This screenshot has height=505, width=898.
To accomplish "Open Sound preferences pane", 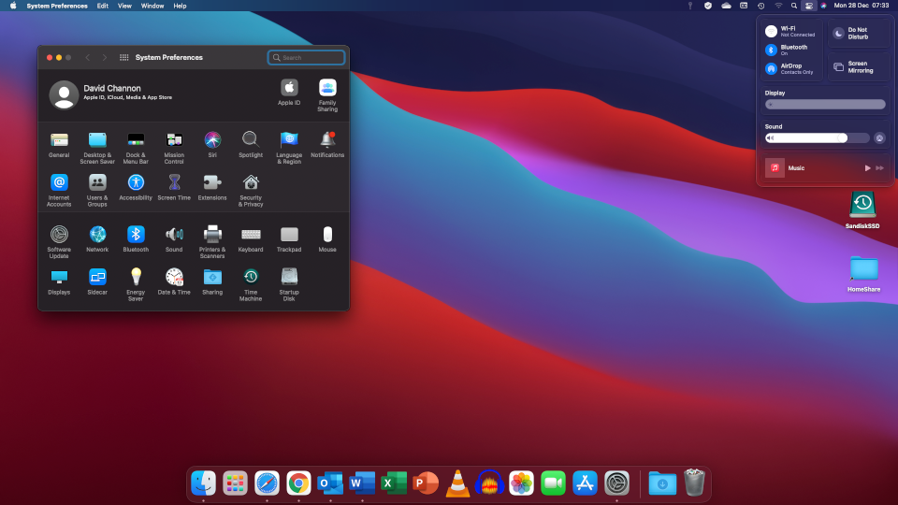I will click(174, 238).
